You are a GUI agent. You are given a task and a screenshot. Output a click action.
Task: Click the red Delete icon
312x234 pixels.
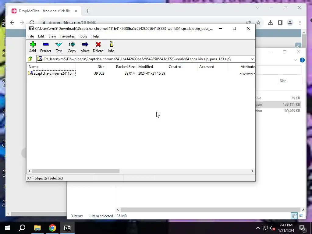(x=98, y=47)
